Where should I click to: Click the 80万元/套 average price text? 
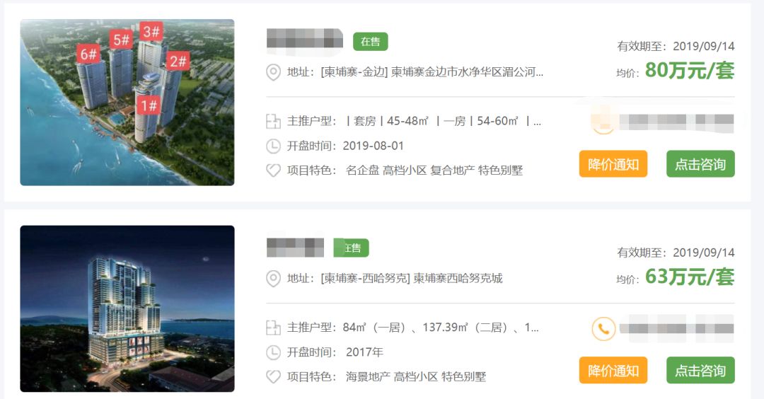[x=690, y=71]
